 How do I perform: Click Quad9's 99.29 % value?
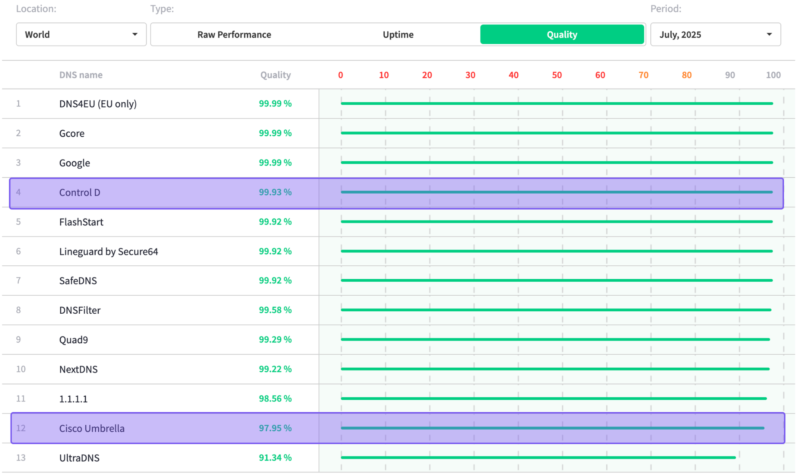[275, 340]
